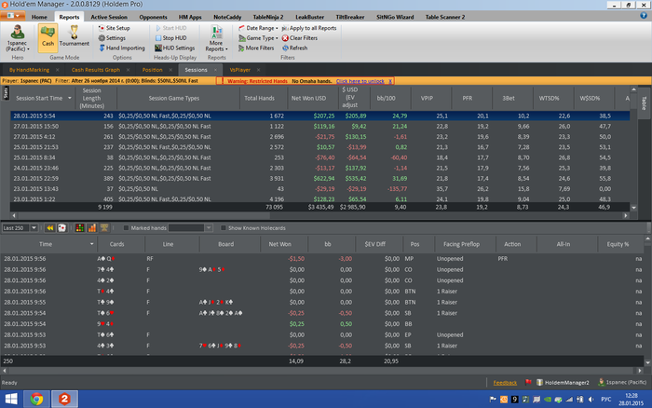Switch to the Home ribbon tab
Screen dimensions: 652x408
[39, 17]
